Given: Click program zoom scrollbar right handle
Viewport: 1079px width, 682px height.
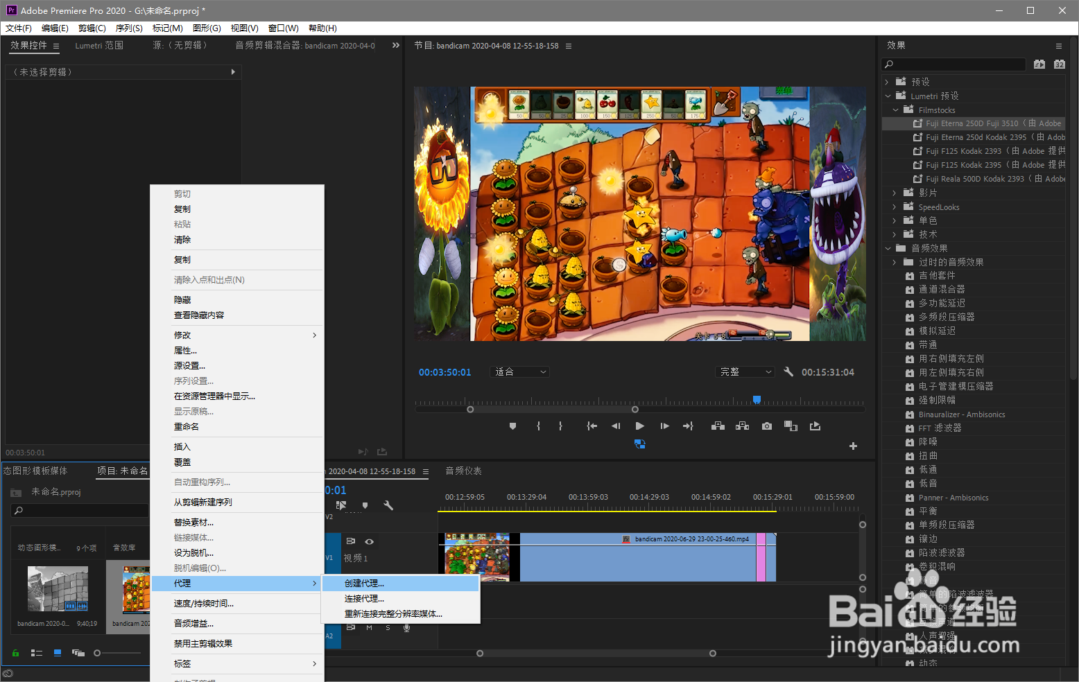Looking at the screenshot, I should pyautogui.click(x=635, y=410).
